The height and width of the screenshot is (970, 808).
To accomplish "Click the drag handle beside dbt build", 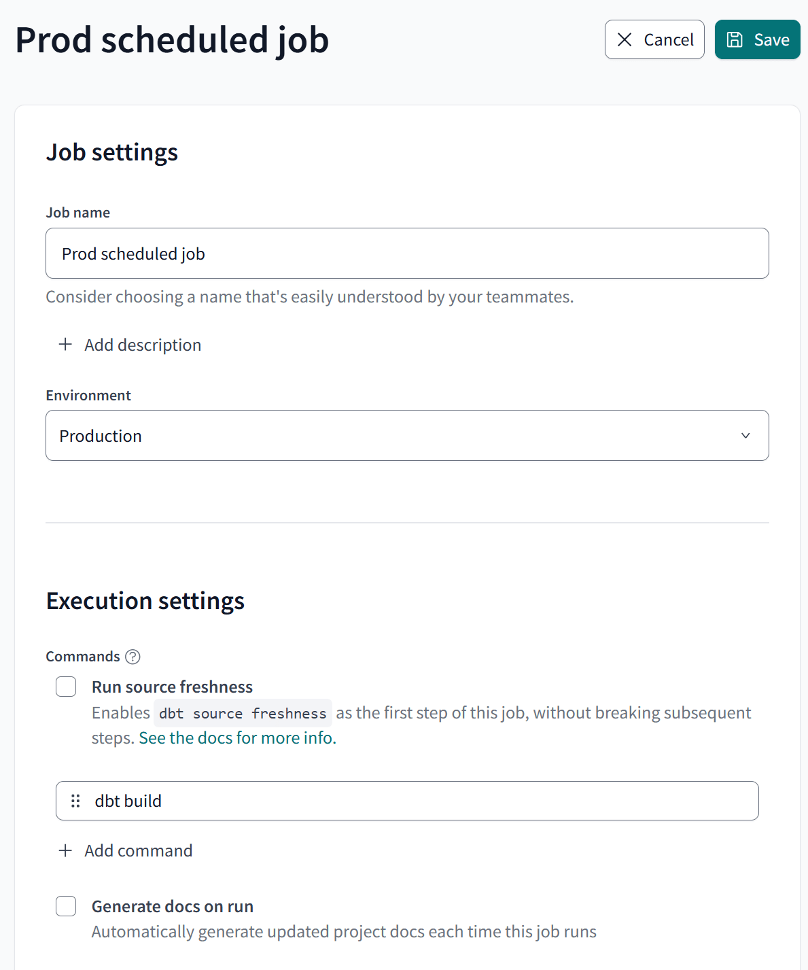I will click(x=75, y=801).
